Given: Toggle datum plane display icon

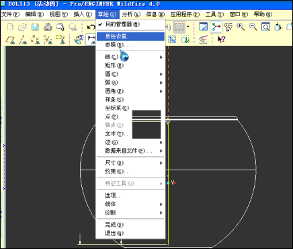Looking at the screenshot, I should pyautogui.click(x=10, y=40).
